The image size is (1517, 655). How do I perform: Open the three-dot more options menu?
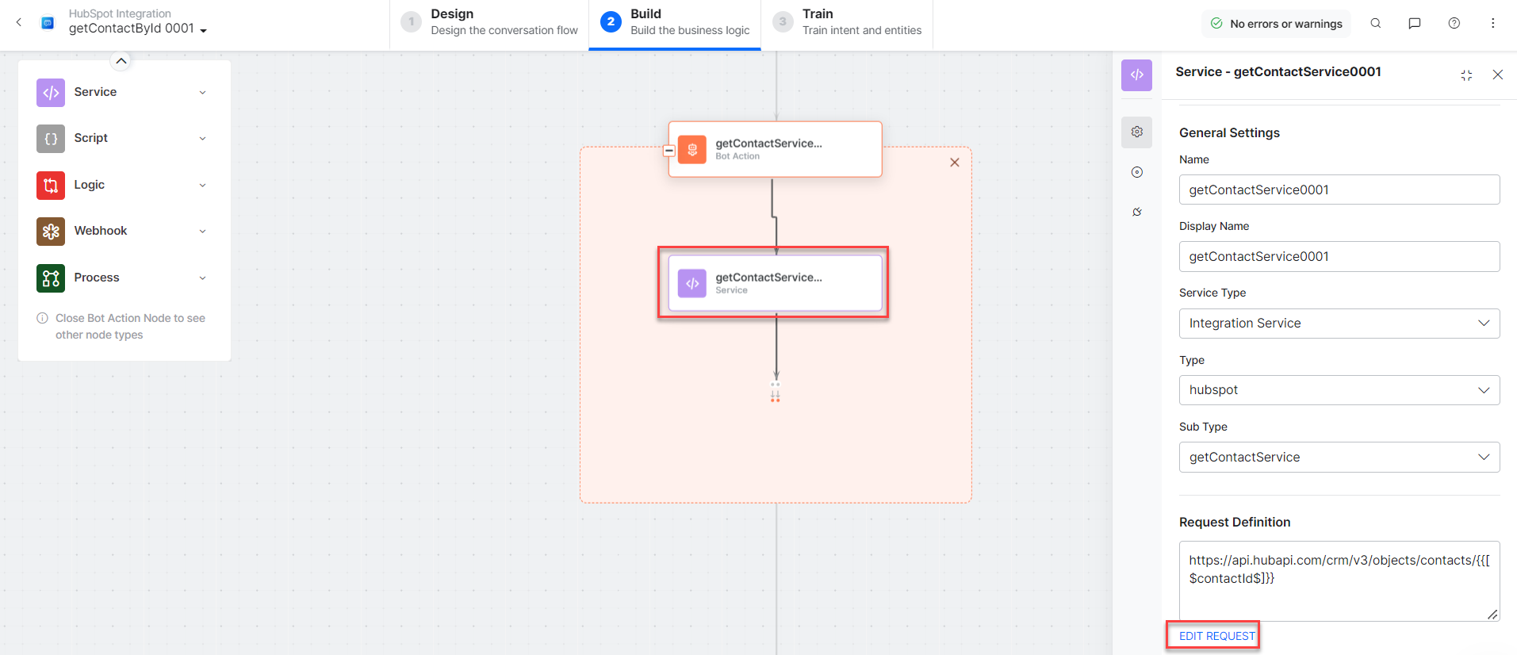tap(1492, 24)
